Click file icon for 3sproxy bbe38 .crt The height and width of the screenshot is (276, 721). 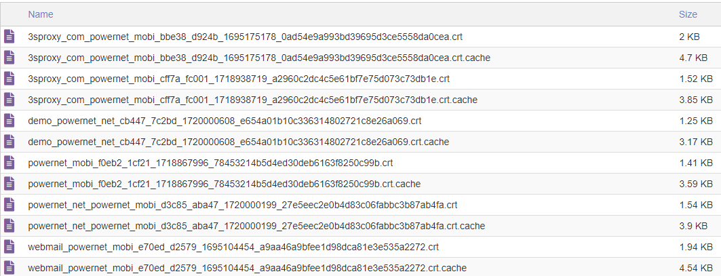coord(9,37)
